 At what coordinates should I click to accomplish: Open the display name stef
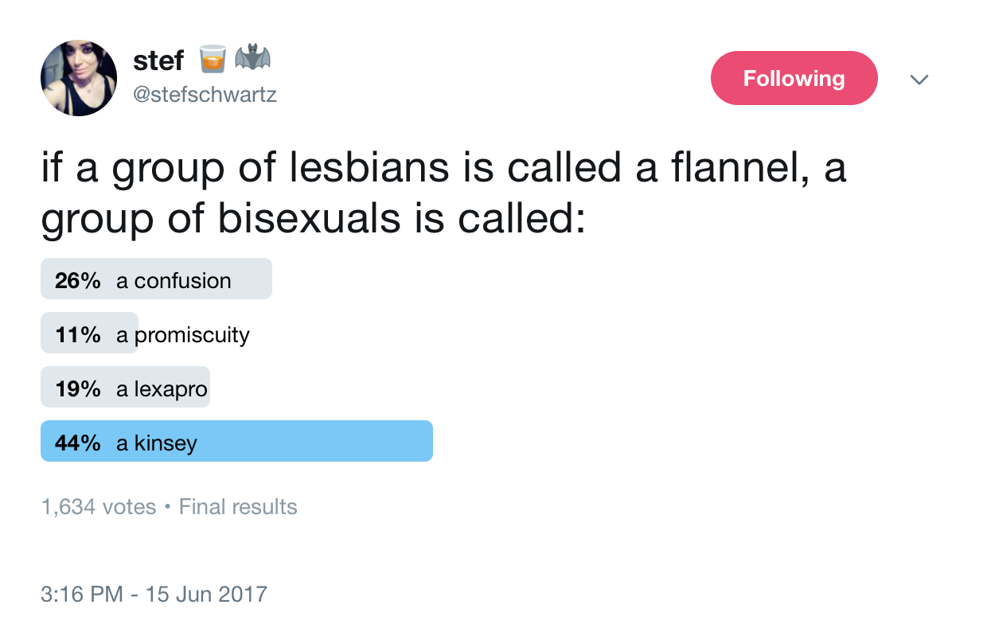(158, 60)
